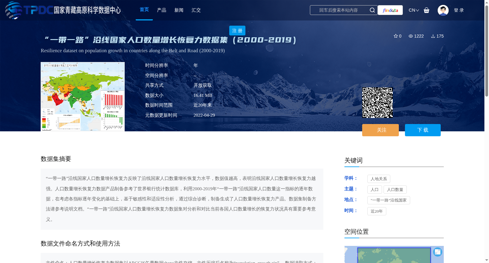Click the English dataset title text
Image resolution: width=489 pixels, height=263 pixels.
133,51
